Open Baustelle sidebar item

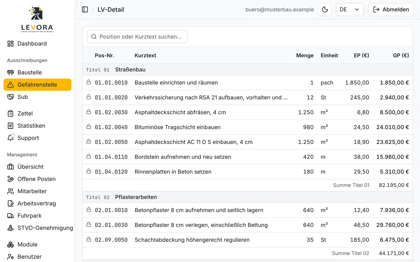[x=37, y=72]
